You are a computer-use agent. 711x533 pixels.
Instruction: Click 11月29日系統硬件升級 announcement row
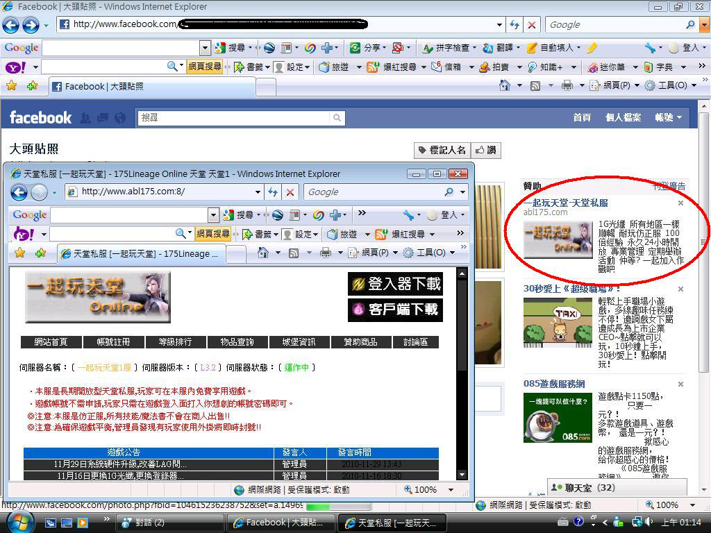pos(231,464)
